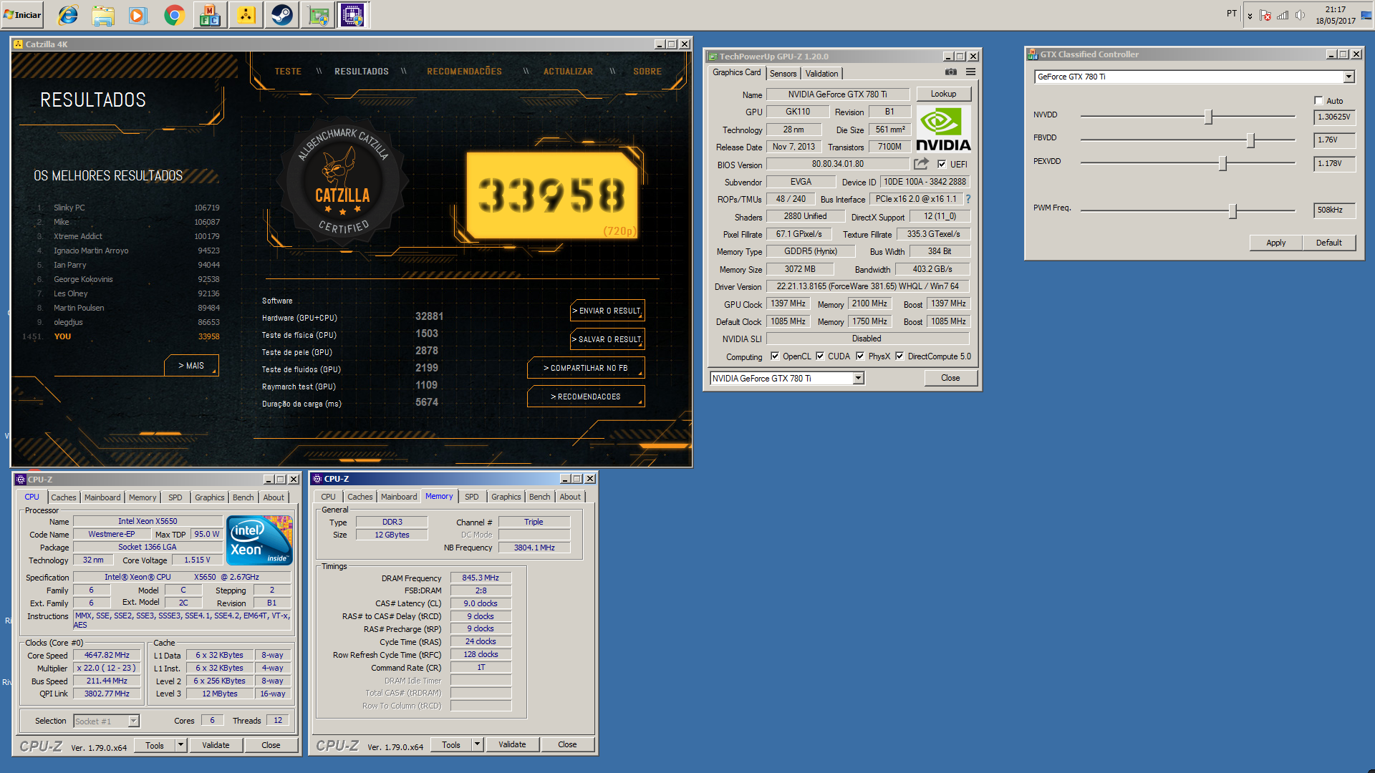Open Steam from the taskbar

[281, 14]
